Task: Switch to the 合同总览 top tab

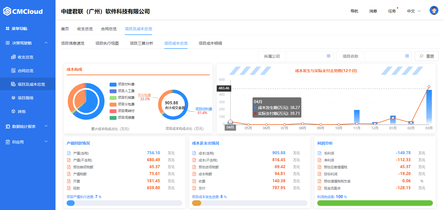Action: (109, 29)
